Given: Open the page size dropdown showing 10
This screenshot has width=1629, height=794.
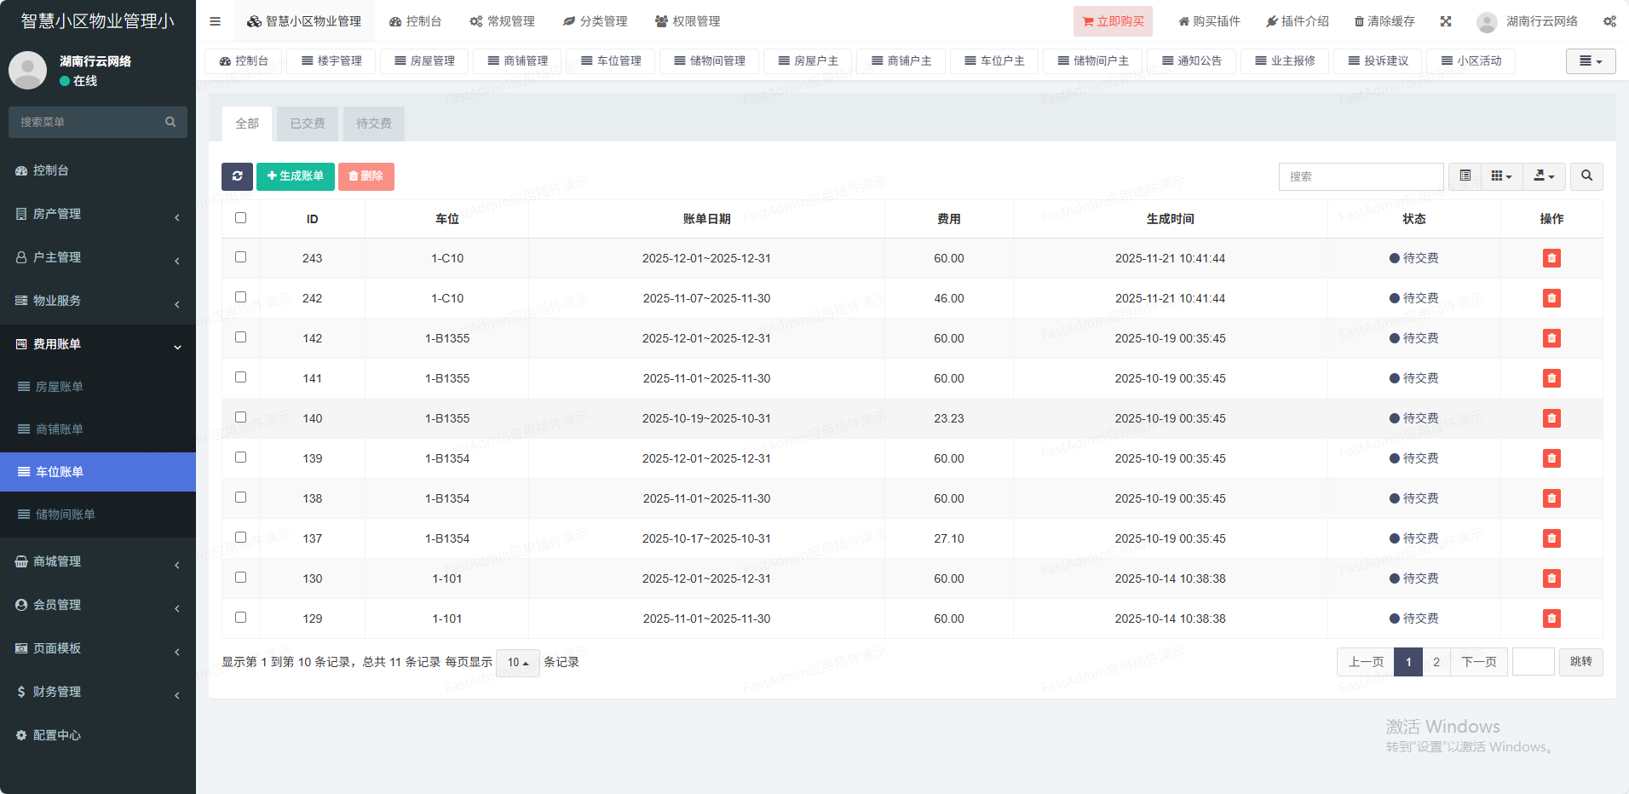Looking at the screenshot, I should pyautogui.click(x=517, y=663).
